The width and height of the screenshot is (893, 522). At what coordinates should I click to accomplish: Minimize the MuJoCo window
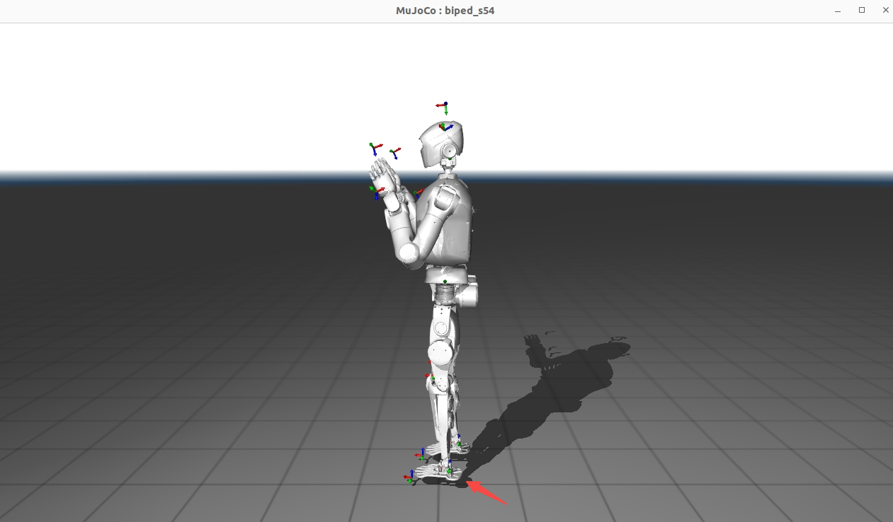839,11
